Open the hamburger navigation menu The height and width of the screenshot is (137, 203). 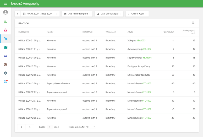pos(6,4)
